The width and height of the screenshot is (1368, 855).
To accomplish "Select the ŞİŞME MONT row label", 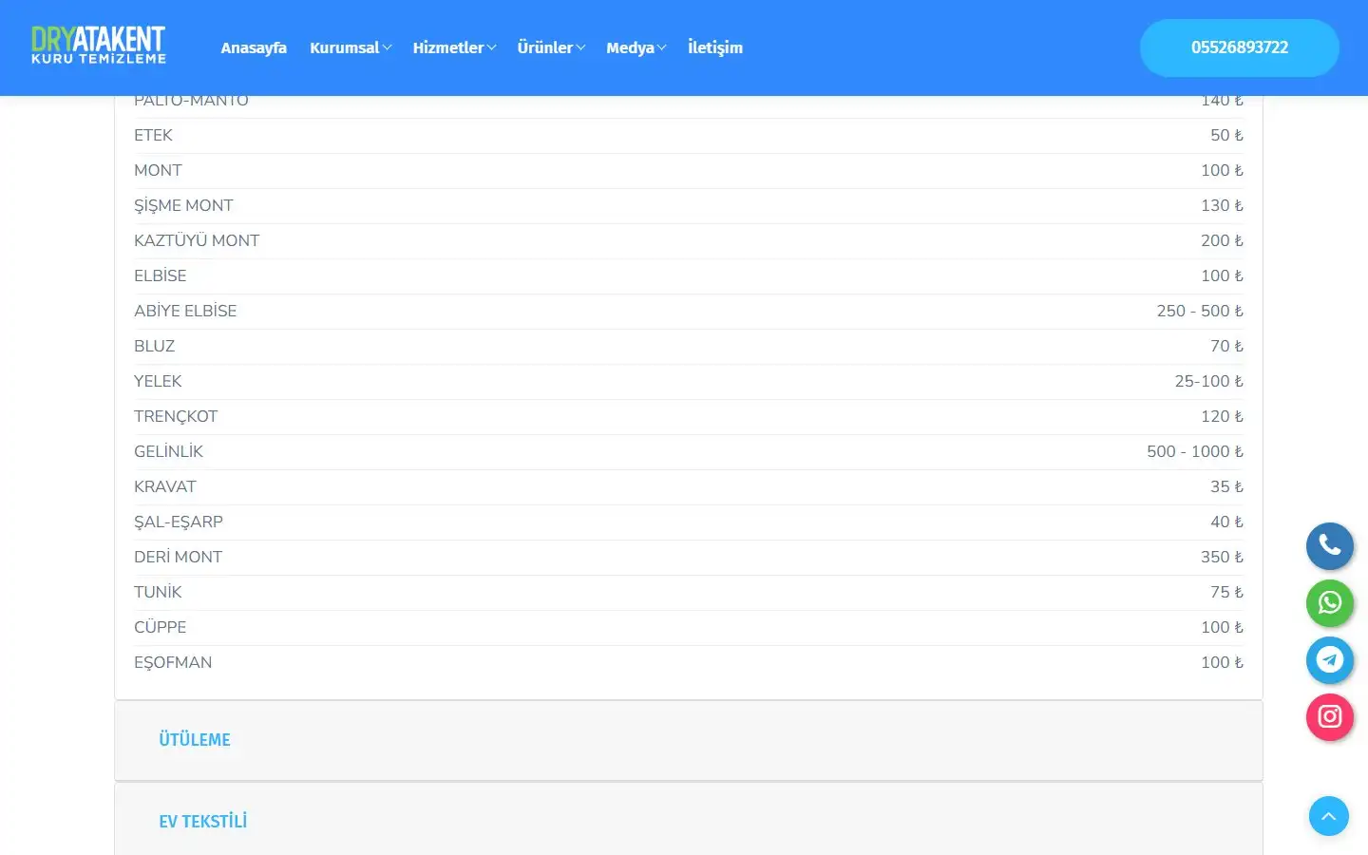I will (x=183, y=205).
